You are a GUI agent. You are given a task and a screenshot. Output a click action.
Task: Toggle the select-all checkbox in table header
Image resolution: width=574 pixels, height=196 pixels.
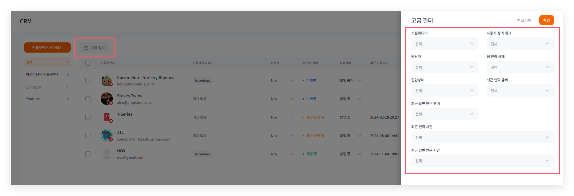point(88,63)
